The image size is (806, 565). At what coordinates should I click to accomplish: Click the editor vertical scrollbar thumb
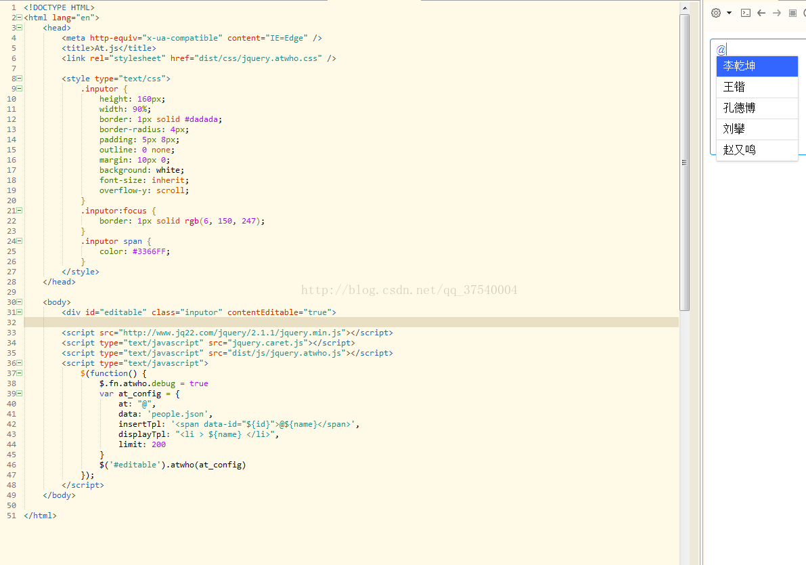(x=685, y=163)
